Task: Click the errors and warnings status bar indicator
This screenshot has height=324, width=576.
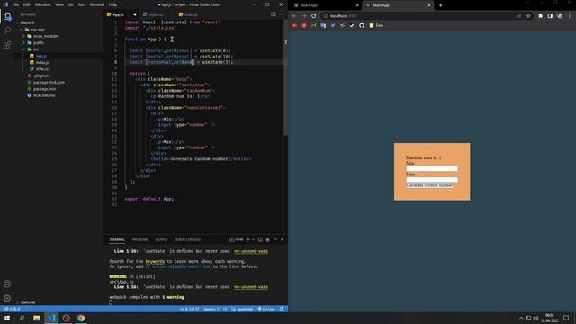Action: (12, 309)
